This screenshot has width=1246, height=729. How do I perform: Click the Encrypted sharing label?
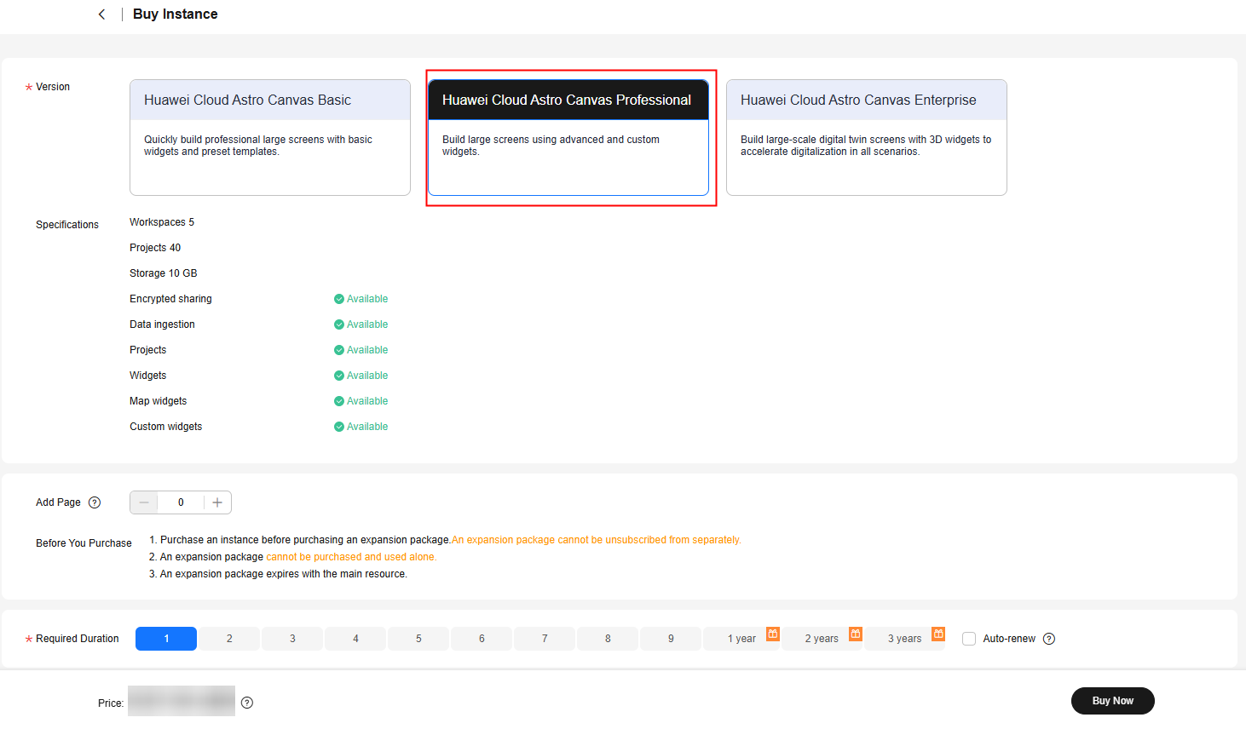point(170,299)
